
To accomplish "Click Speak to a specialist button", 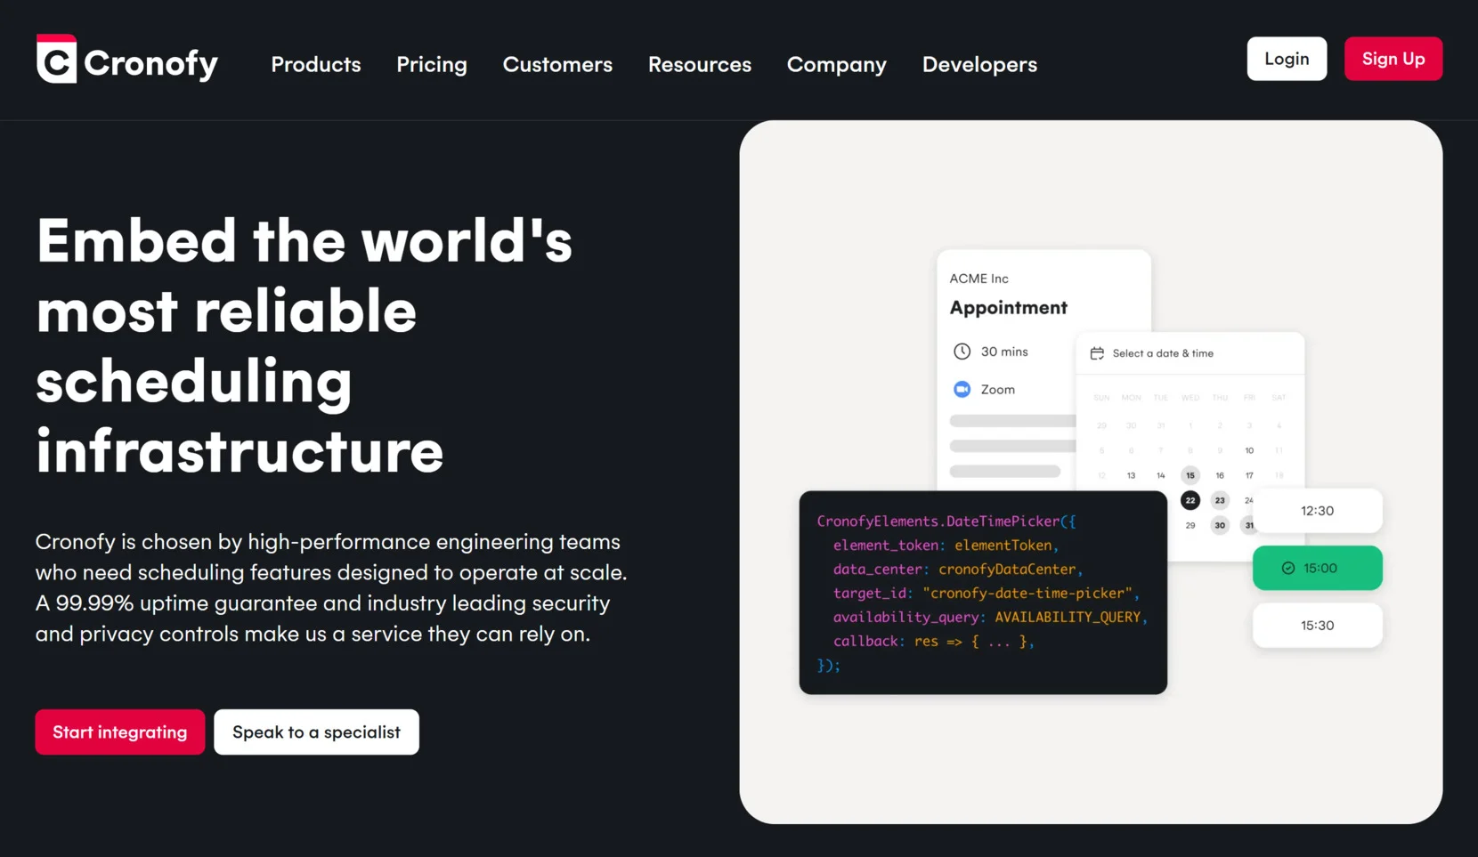I will tap(316, 732).
